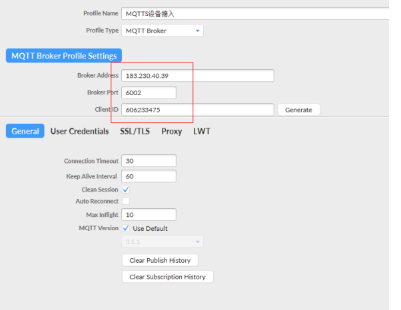Viewport: 401px width, 310px height.
Task: Edit the Connection Timeout field
Action: point(149,161)
